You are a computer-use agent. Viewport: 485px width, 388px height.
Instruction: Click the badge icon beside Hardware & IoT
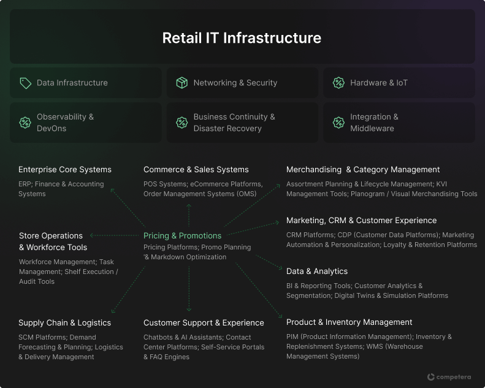338,83
